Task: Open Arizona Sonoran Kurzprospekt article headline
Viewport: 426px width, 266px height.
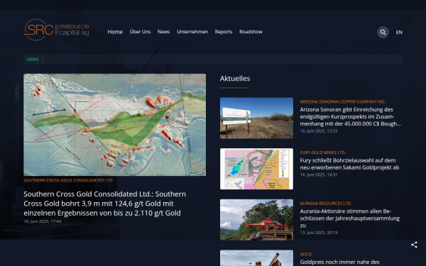Action: pyautogui.click(x=351, y=117)
